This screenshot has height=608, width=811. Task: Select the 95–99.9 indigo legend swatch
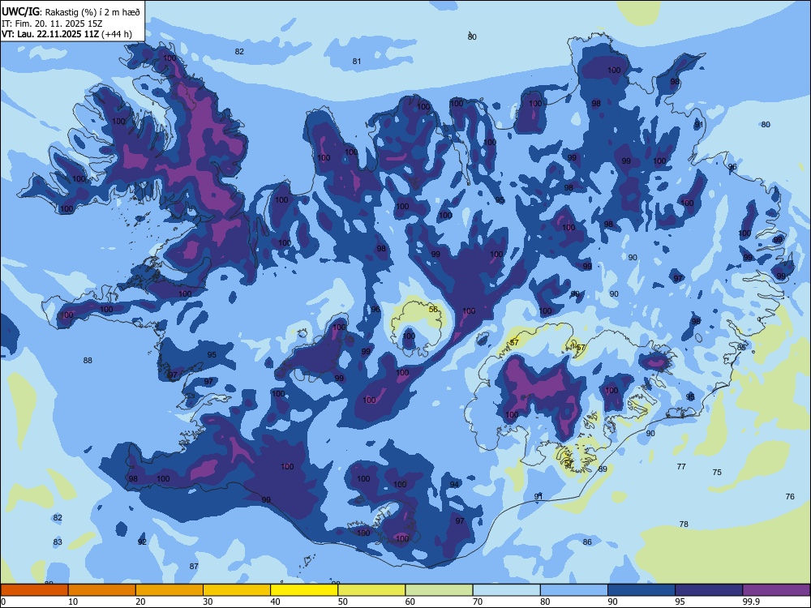point(709,590)
